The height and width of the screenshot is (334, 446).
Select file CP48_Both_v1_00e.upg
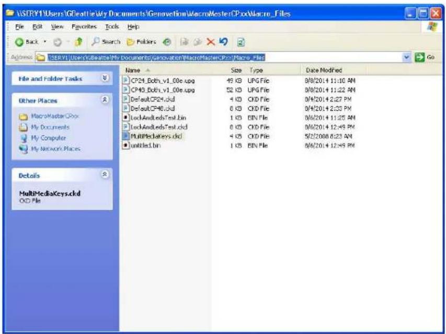click(x=163, y=90)
